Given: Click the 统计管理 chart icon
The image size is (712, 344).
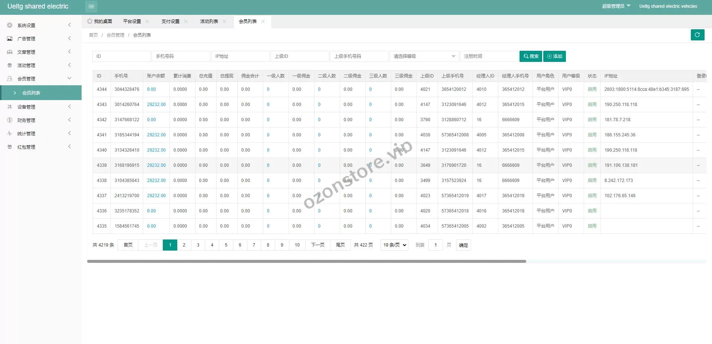Looking at the screenshot, I should pos(10,133).
